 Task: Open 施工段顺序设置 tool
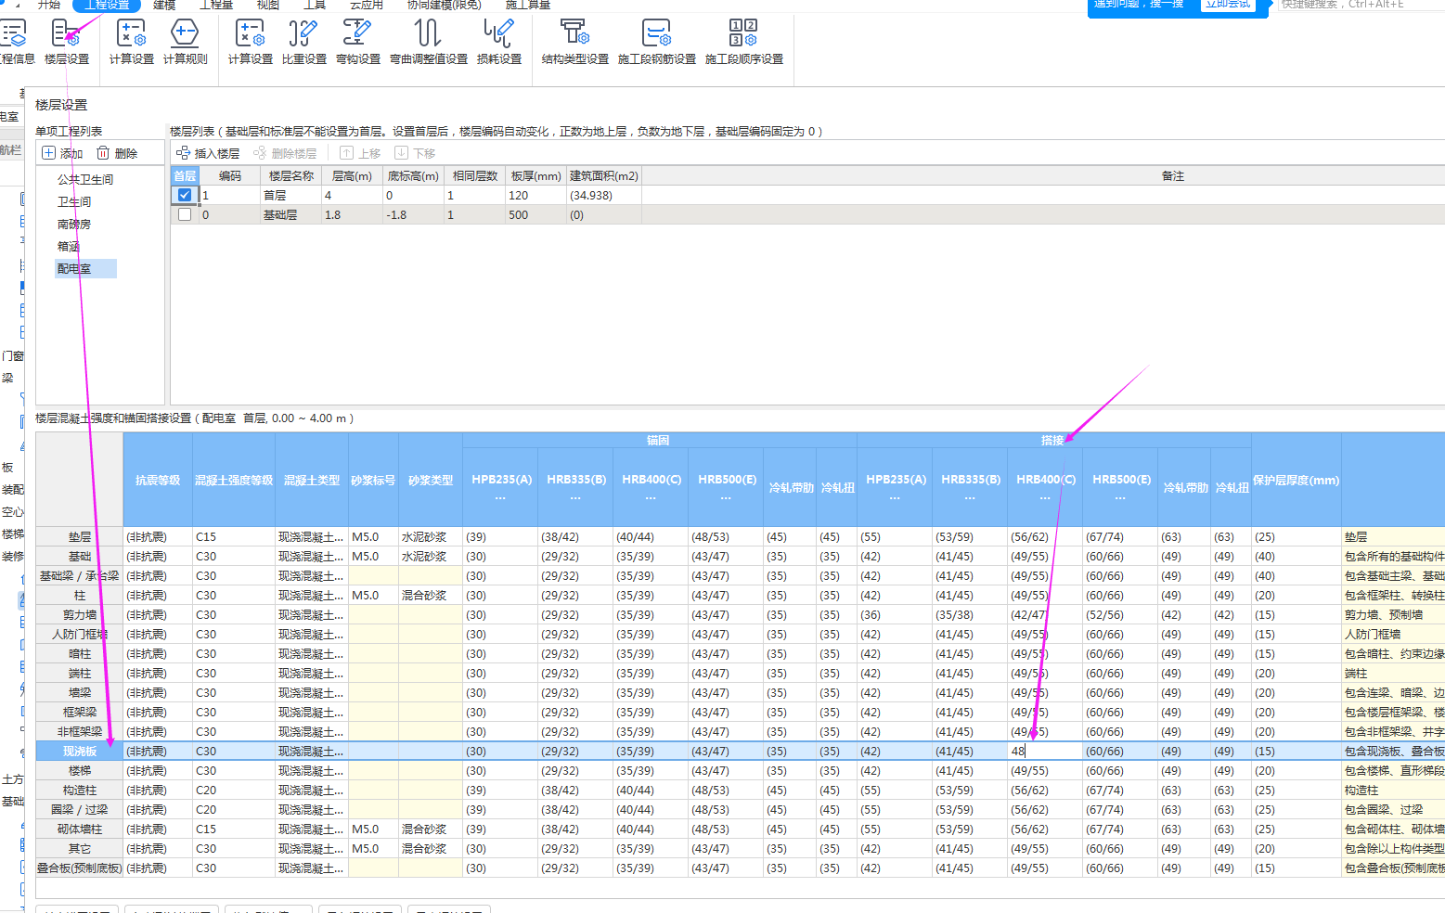tap(744, 42)
